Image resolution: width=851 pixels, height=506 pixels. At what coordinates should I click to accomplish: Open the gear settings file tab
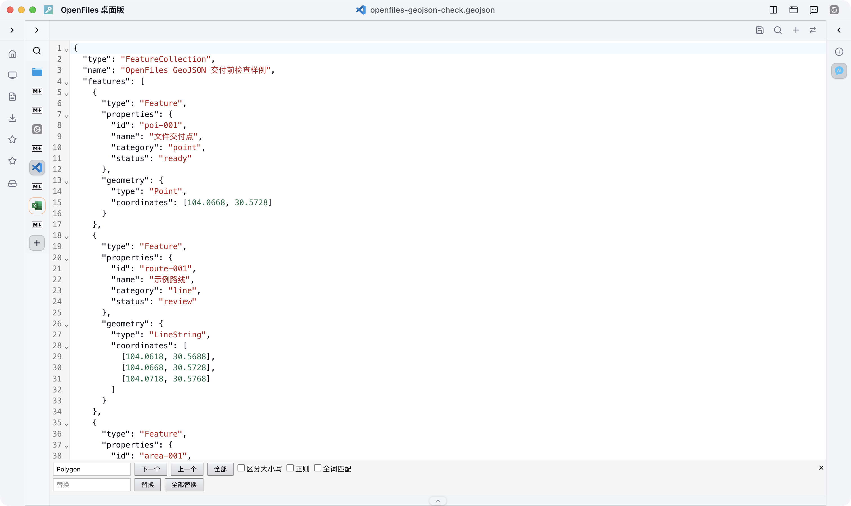pyautogui.click(x=37, y=129)
